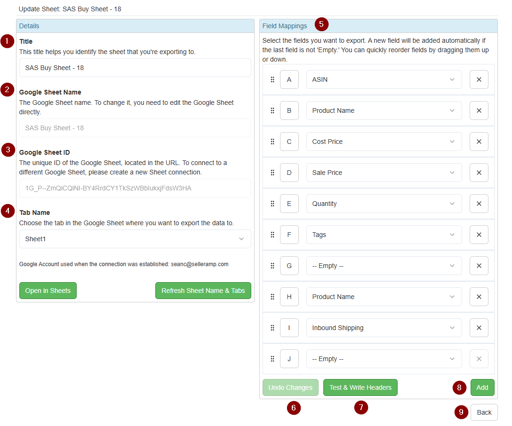The width and height of the screenshot is (512, 426).
Task: Click the column letter H box
Action: 289,297
